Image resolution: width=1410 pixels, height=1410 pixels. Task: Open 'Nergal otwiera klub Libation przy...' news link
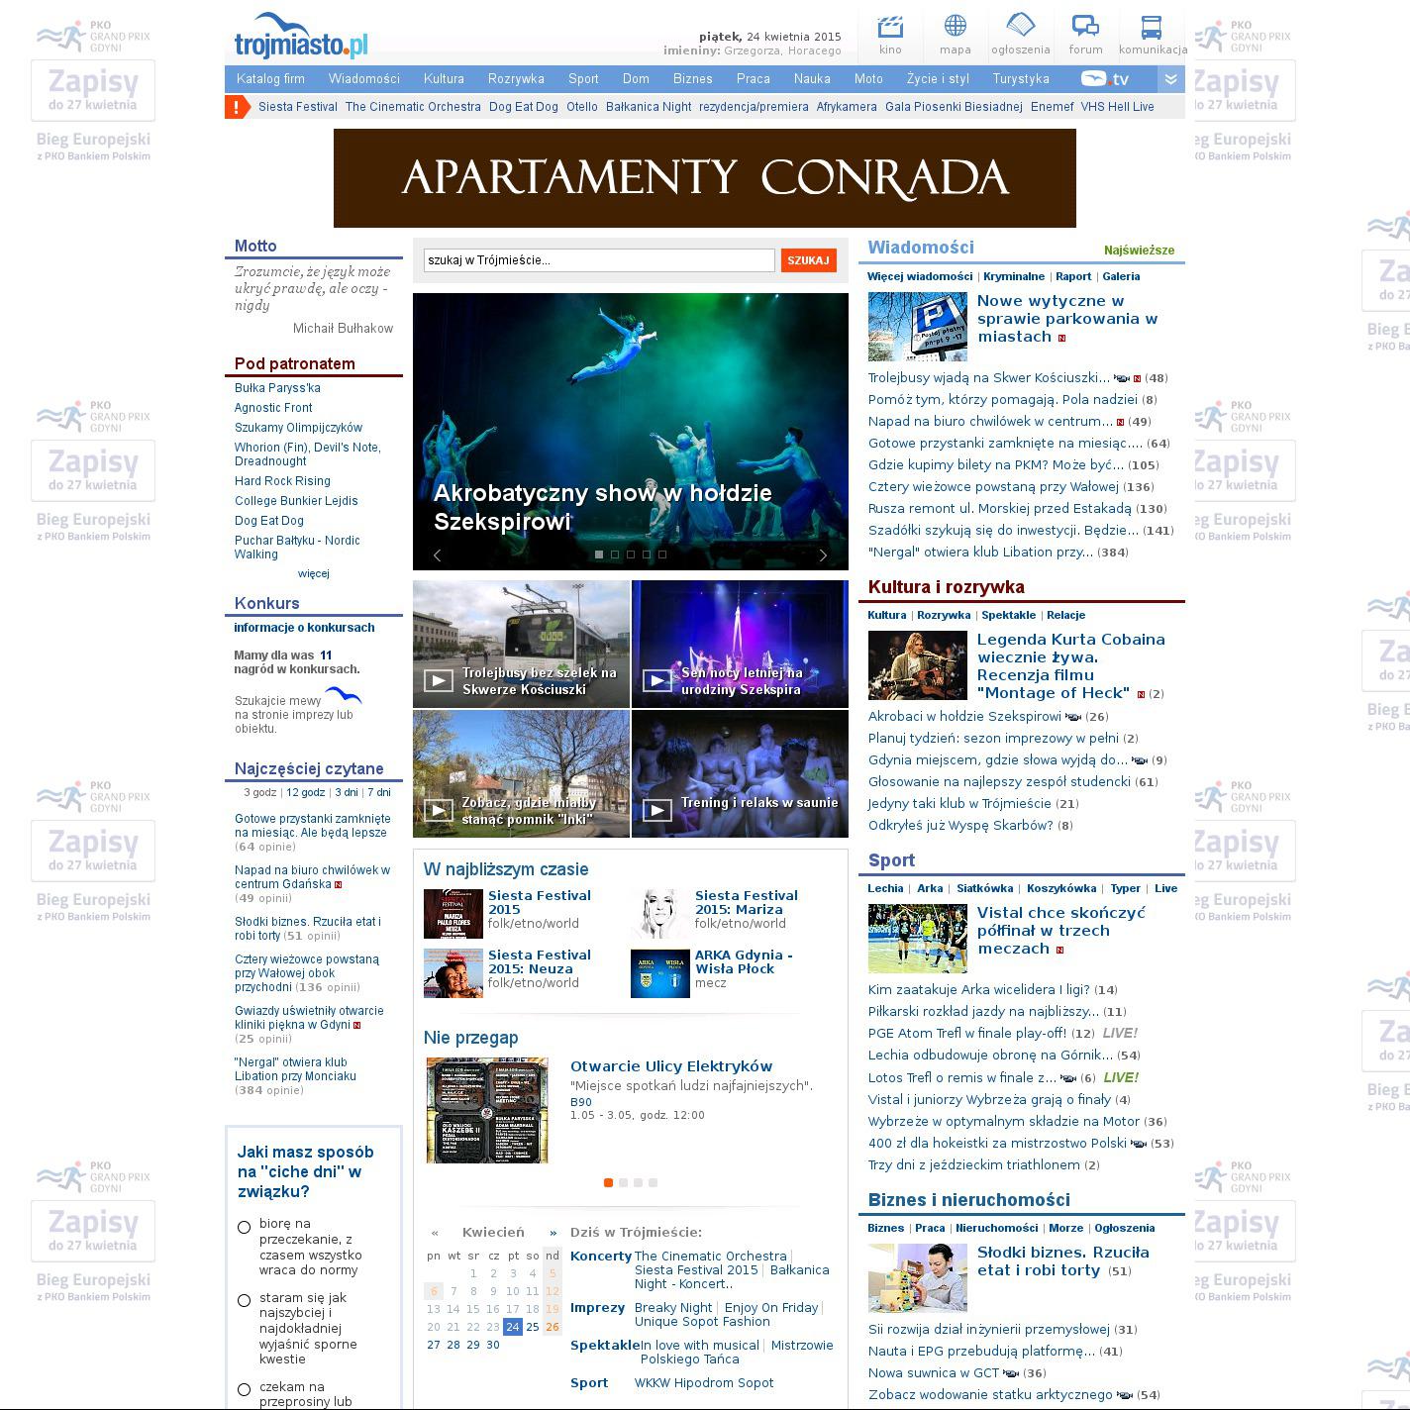(x=981, y=553)
